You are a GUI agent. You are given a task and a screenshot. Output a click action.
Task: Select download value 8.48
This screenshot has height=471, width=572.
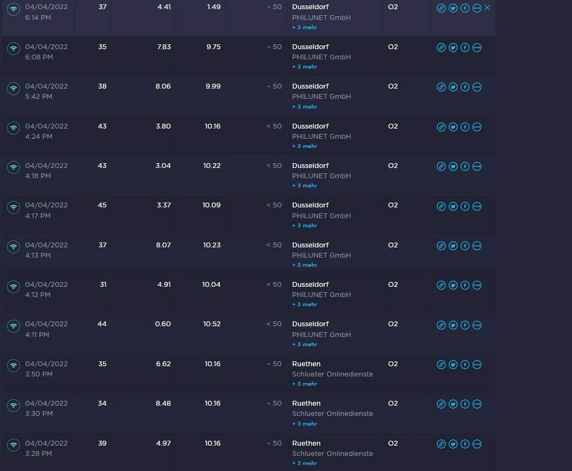click(163, 403)
